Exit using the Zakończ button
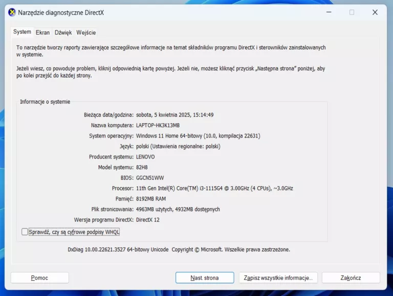 point(351,278)
